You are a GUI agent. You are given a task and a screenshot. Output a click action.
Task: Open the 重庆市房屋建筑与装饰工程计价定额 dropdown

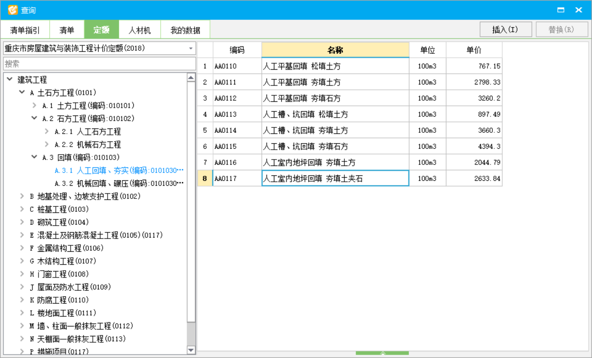(100, 48)
